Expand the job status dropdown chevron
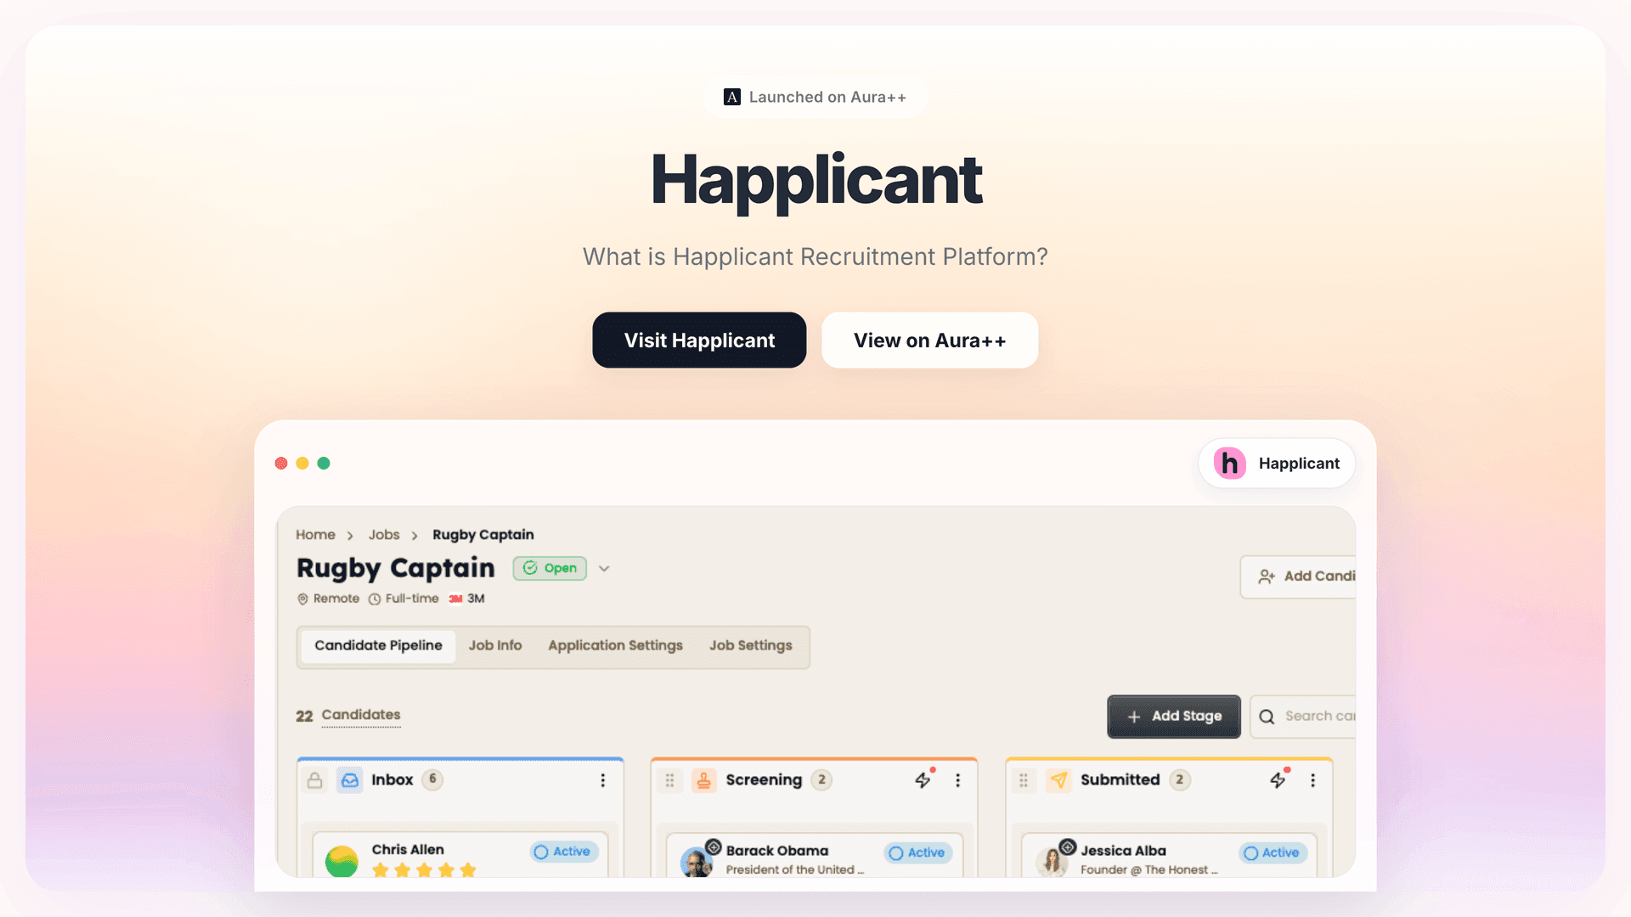Image resolution: width=1631 pixels, height=917 pixels. pyautogui.click(x=604, y=569)
